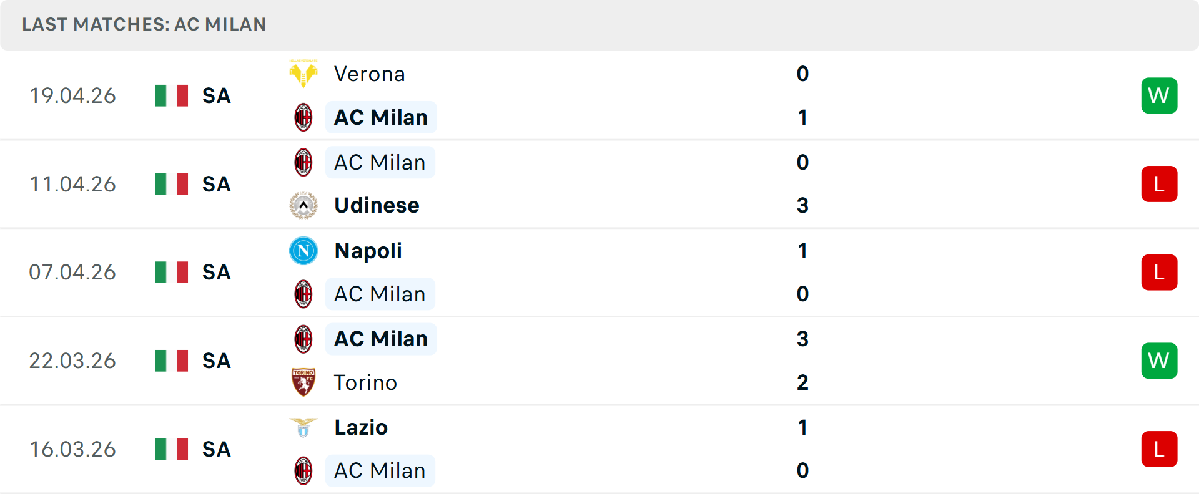Click the AC Milan crest beside Verona match
Screen dimensions: 1199x494
coord(303,117)
